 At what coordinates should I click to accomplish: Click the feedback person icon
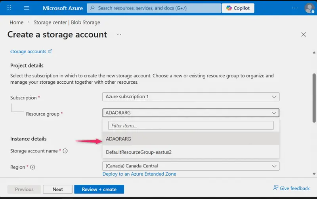pos(275,188)
